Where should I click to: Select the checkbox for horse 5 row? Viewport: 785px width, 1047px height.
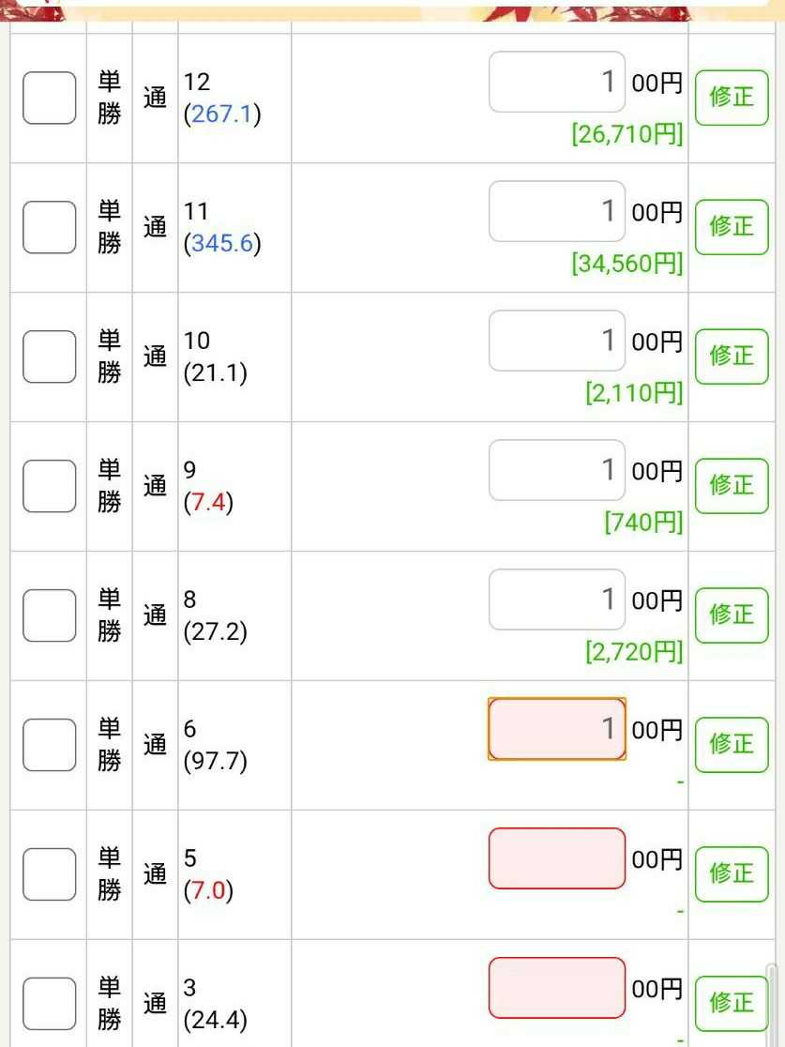(49, 874)
